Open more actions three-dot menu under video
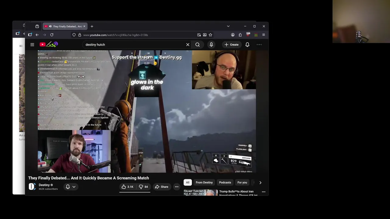 [x=176, y=187]
